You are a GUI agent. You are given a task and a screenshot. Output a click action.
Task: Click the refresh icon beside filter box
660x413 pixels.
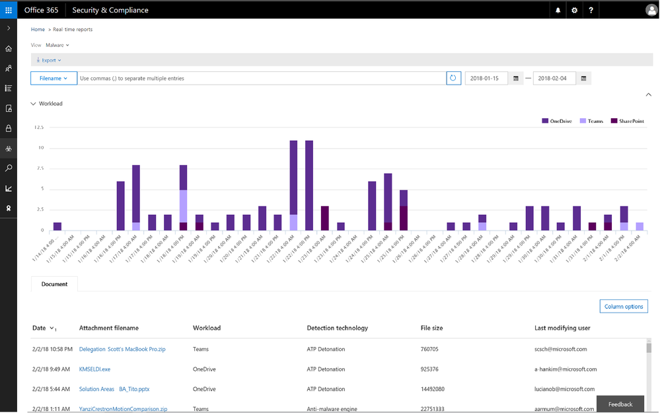453,79
